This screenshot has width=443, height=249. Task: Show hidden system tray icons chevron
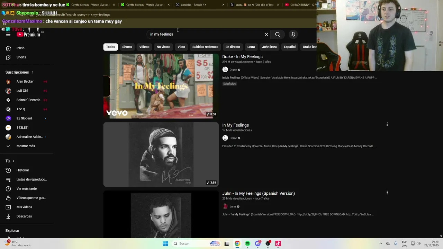tap(381, 243)
